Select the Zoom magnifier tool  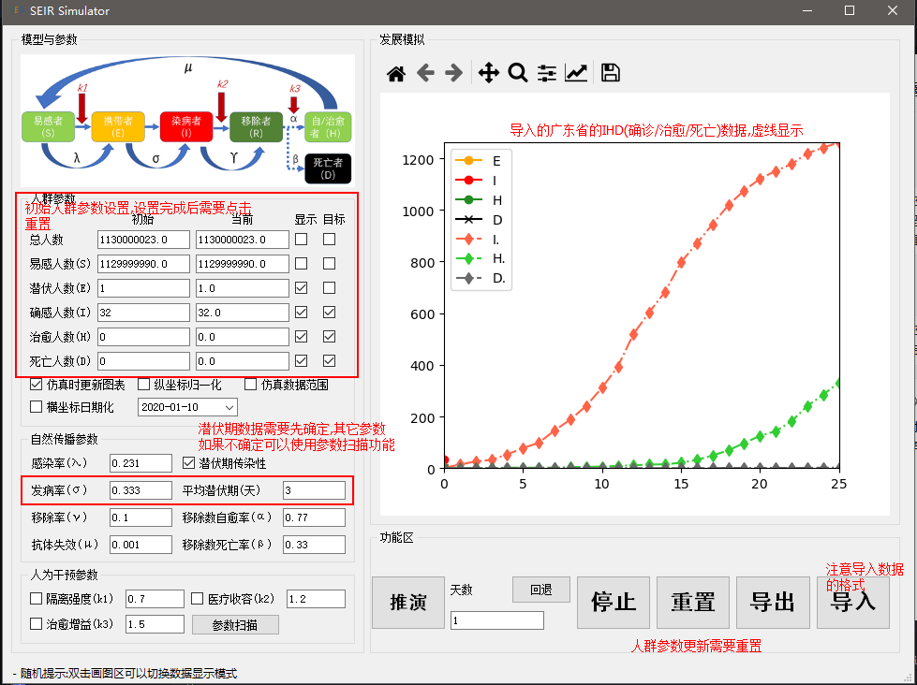(517, 73)
